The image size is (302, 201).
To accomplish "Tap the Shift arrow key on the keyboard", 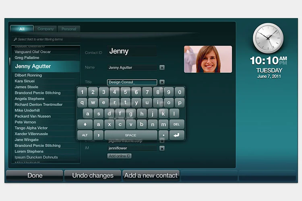I will (x=85, y=125).
